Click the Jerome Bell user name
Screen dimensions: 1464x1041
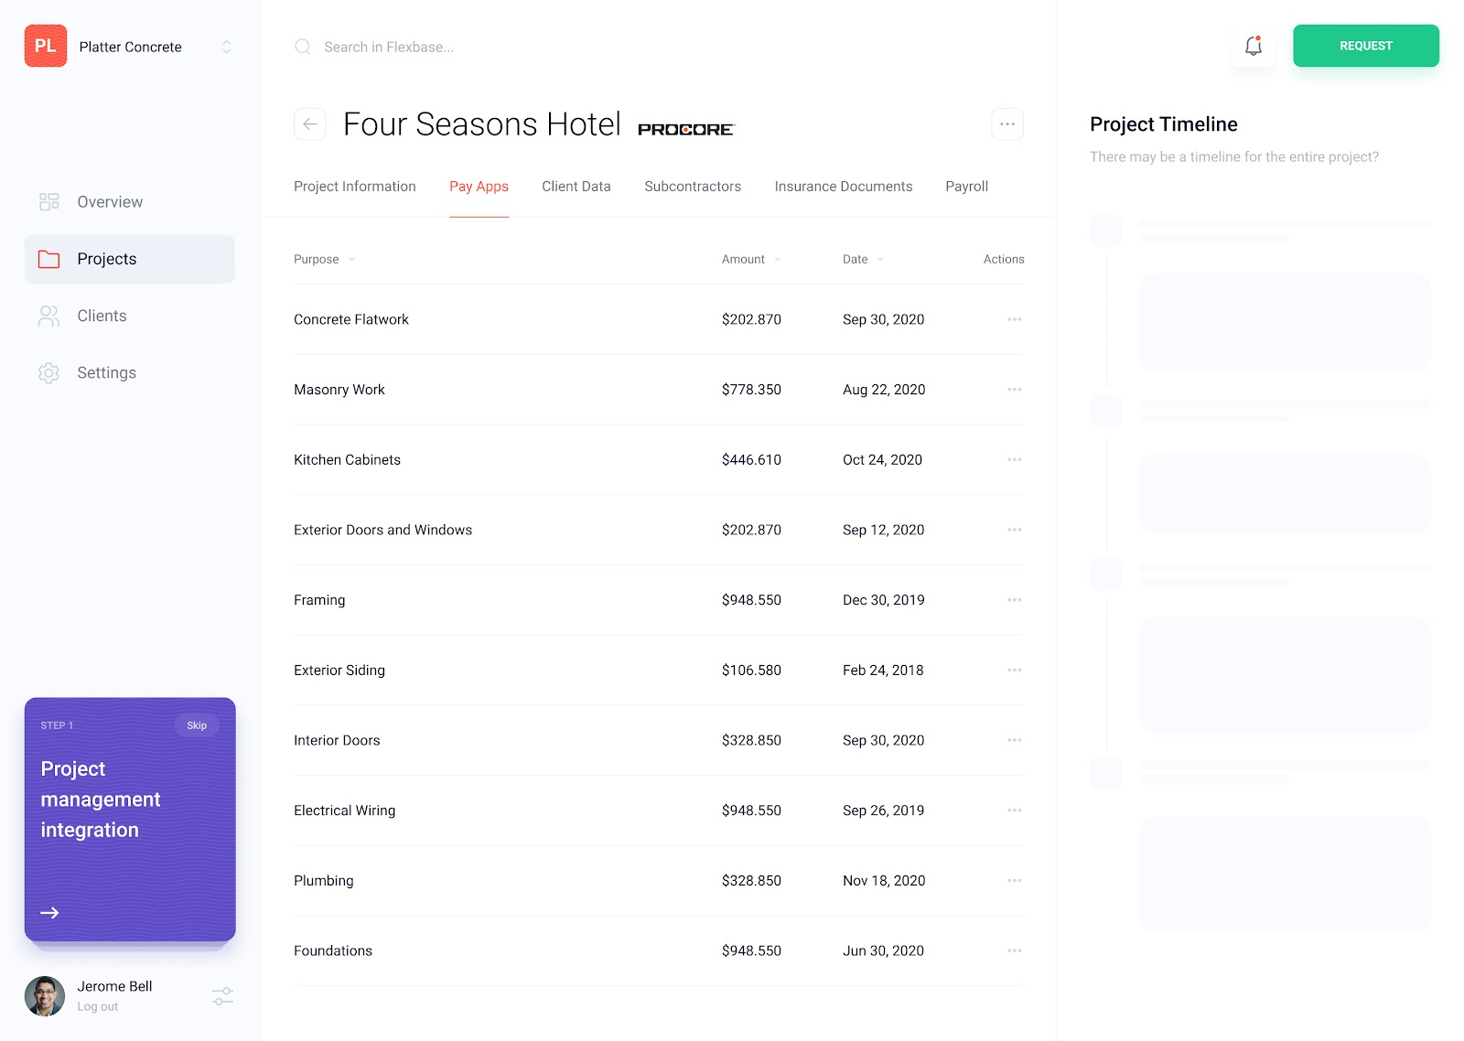coord(114,986)
